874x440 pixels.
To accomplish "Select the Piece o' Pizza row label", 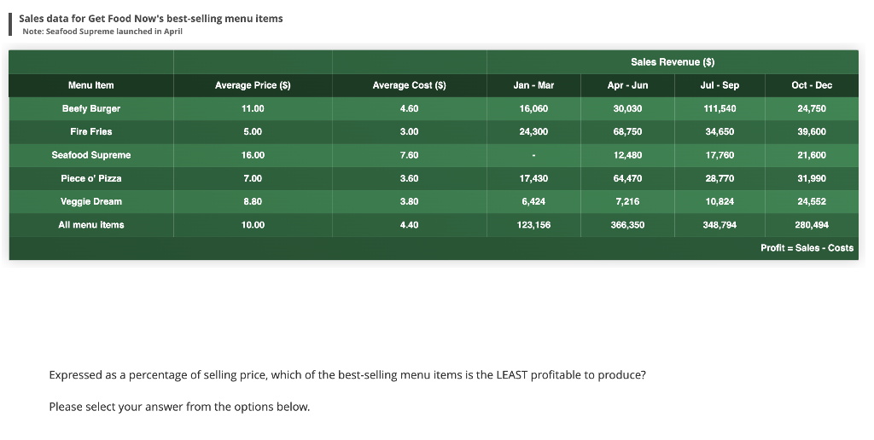I will pyautogui.click(x=91, y=178).
